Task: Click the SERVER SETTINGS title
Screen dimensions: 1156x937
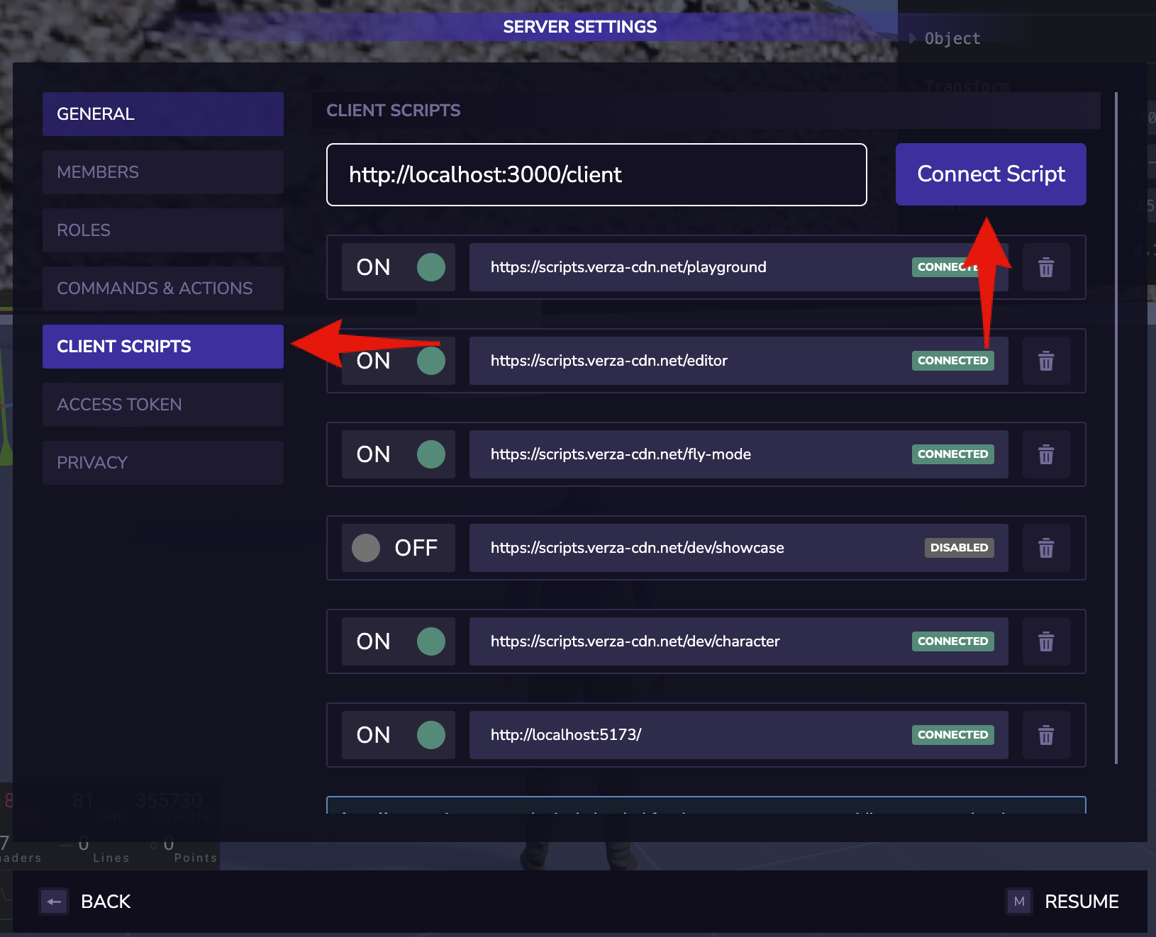Action: pos(580,27)
